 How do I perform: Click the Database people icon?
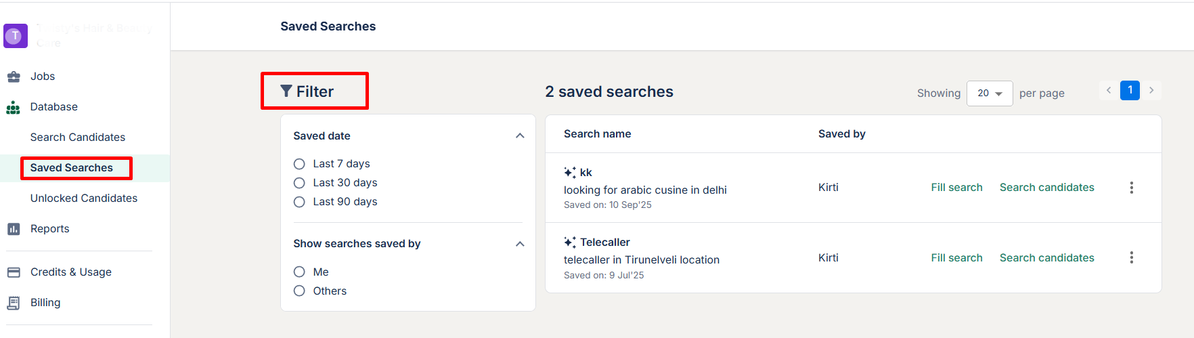(14, 107)
